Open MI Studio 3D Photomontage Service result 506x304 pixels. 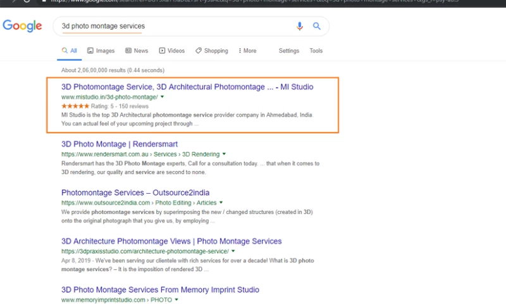point(187,87)
